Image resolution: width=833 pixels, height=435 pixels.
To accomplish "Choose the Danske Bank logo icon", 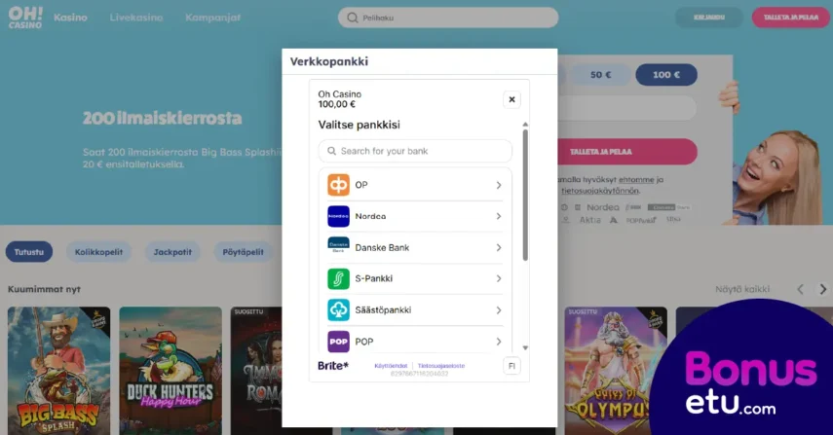I will 338,247.
